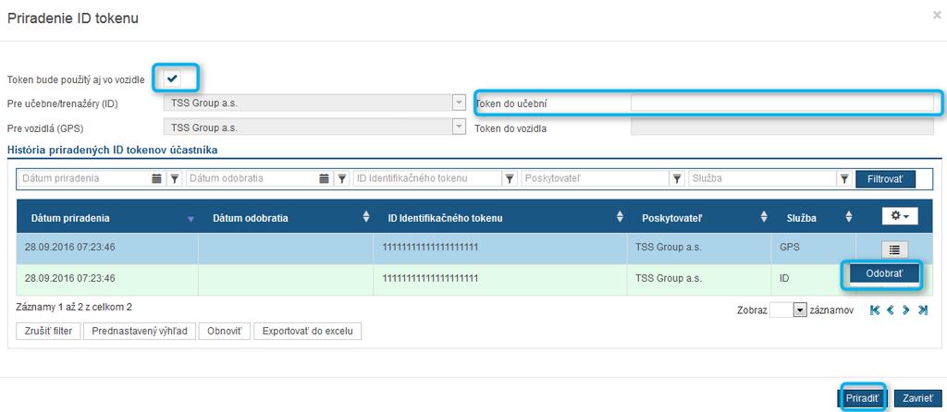Focus the Token do učební input field
This screenshot has width=947, height=412.
782,103
